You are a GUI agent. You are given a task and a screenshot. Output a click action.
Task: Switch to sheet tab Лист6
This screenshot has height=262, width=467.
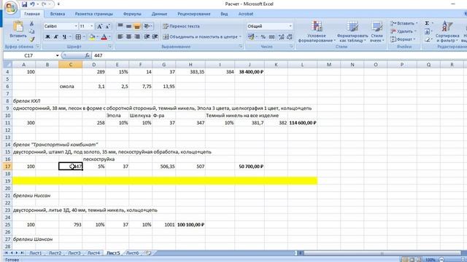pyautogui.click(x=132, y=253)
